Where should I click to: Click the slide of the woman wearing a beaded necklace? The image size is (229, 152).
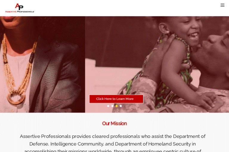42,64
